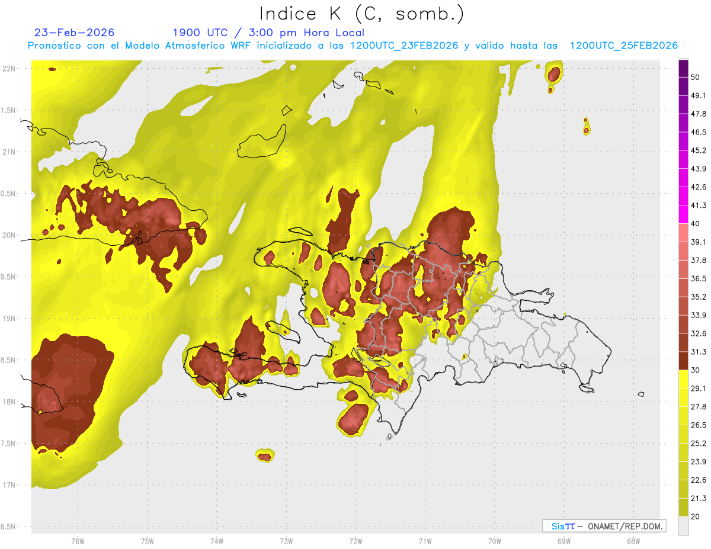Click the "71W" longitude label

point(425,541)
